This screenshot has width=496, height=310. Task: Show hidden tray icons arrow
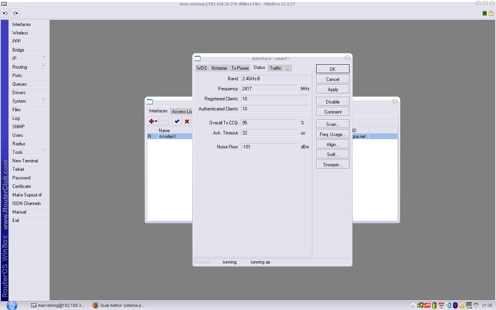[x=413, y=305]
